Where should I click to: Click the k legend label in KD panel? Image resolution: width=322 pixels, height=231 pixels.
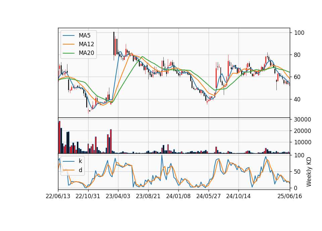pos(80,161)
